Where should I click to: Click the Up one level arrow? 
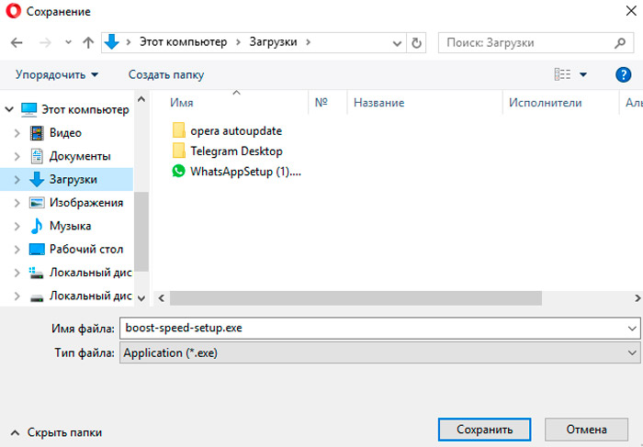pos(88,42)
